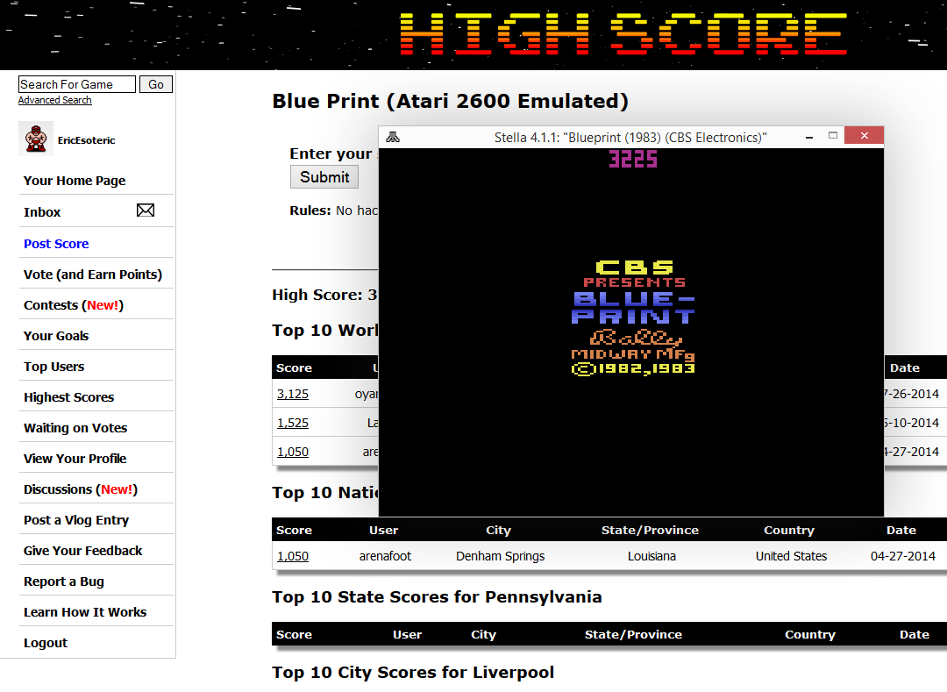947x692 pixels.
Task: Click the arenafoot user cell in national table
Action: coord(385,556)
